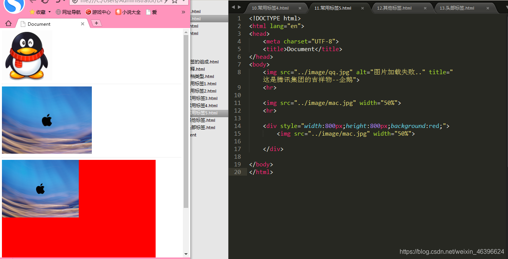Click the editor tab scroll right arrow
This screenshot has height=259, width=508.
[240, 7]
